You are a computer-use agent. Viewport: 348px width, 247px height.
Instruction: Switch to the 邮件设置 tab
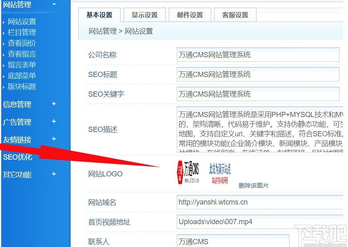[190, 14]
